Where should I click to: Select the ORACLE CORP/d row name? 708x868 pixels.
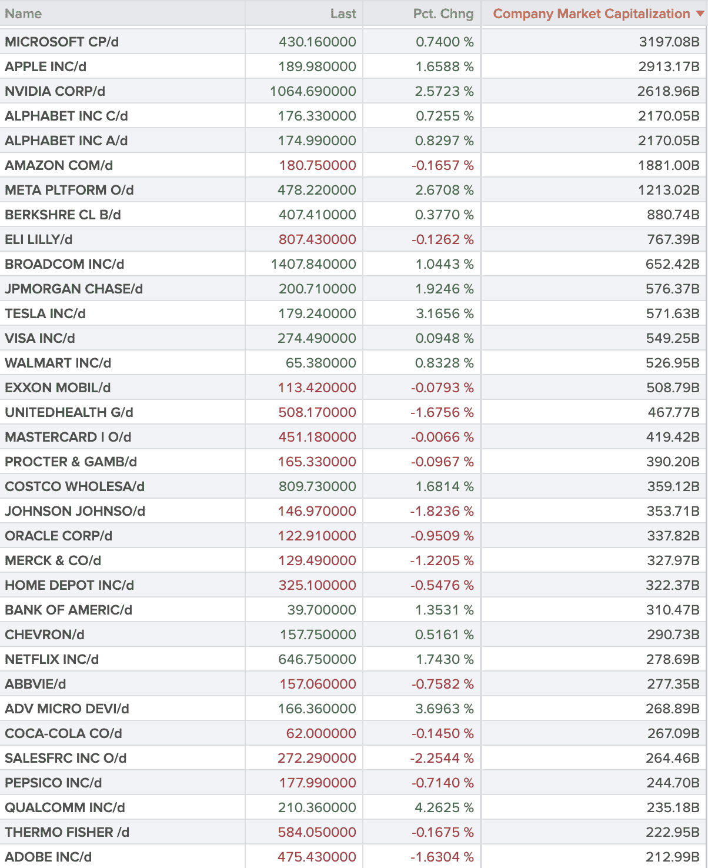coord(59,536)
